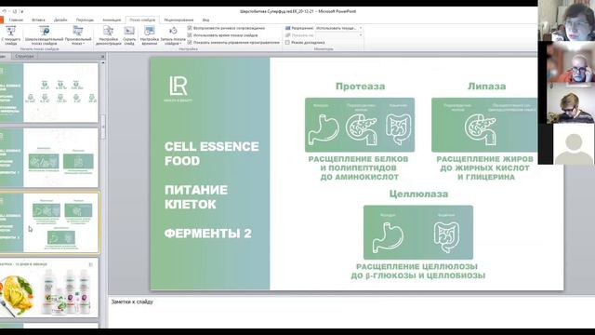This screenshot has height=335, width=595.
Task: Click intestine icon in Протеаза box
Action: pos(399,129)
